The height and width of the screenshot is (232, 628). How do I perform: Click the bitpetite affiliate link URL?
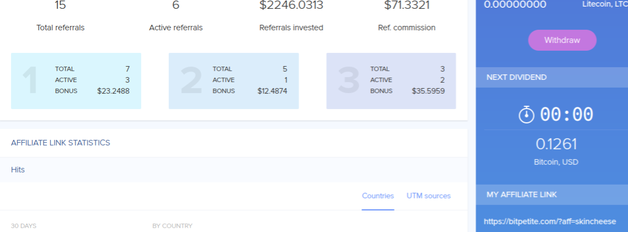pos(550,222)
